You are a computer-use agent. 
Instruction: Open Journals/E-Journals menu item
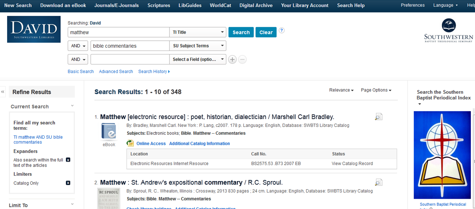(x=117, y=5)
